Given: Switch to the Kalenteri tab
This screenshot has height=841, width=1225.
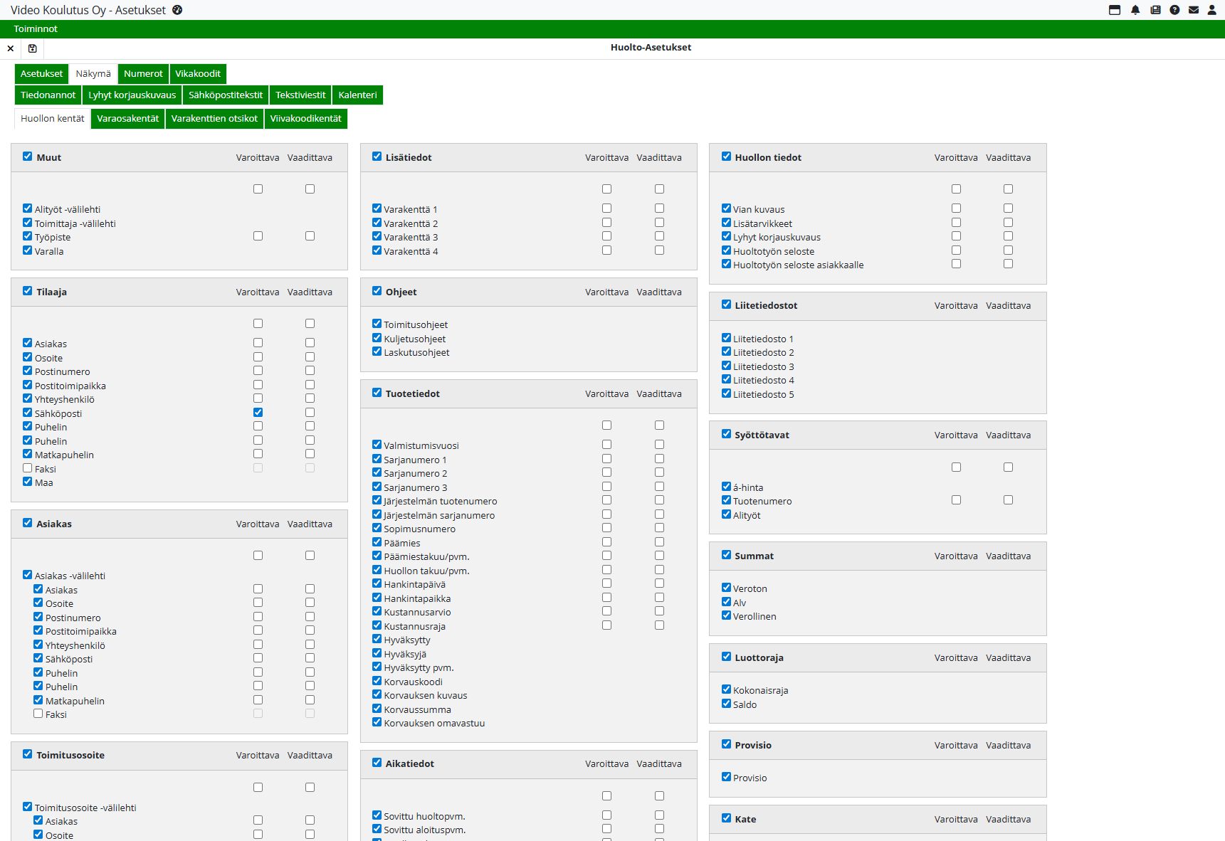Looking at the screenshot, I should [357, 95].
